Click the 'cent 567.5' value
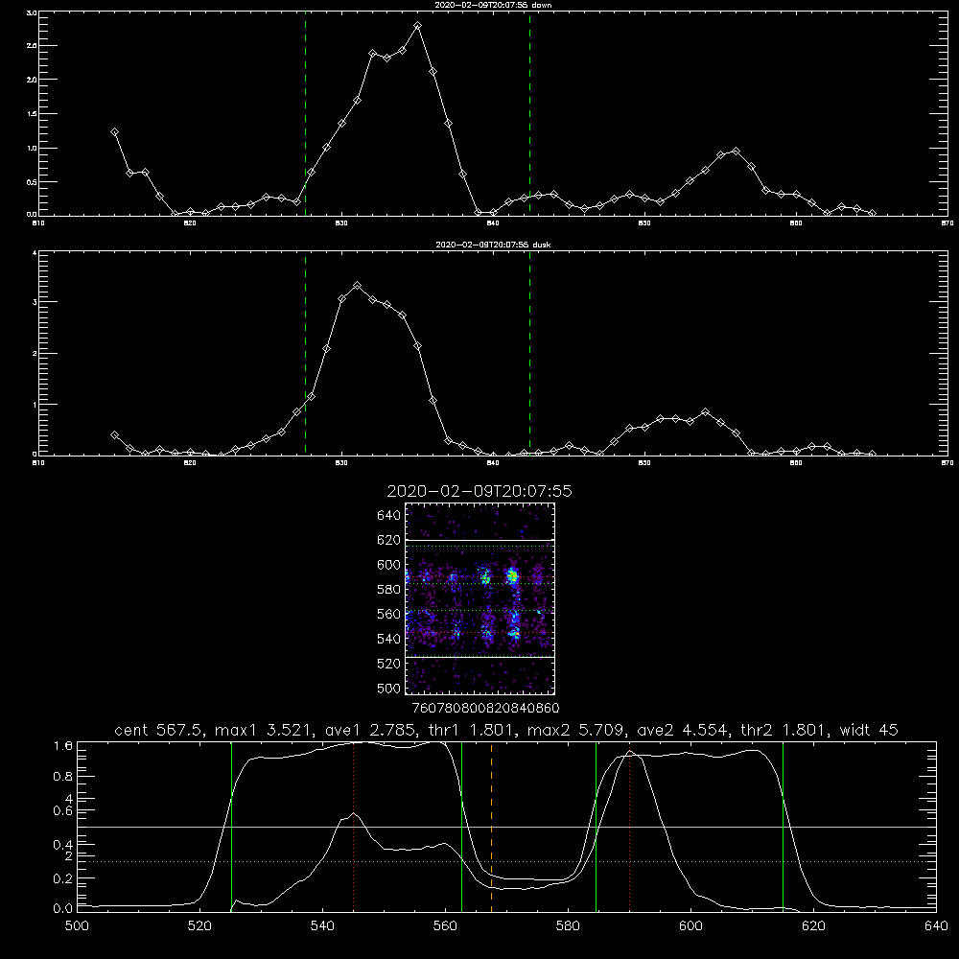Image resolution: width=959 pixels, height=959 pixels. click(159, 730)
